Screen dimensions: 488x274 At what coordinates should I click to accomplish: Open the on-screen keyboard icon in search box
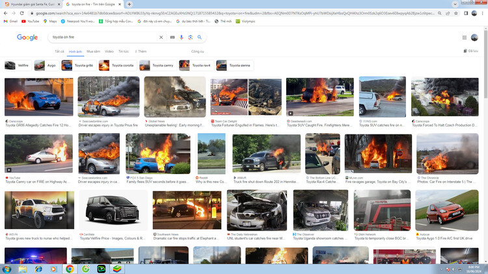pyautogui.click(x=172, y=37)
